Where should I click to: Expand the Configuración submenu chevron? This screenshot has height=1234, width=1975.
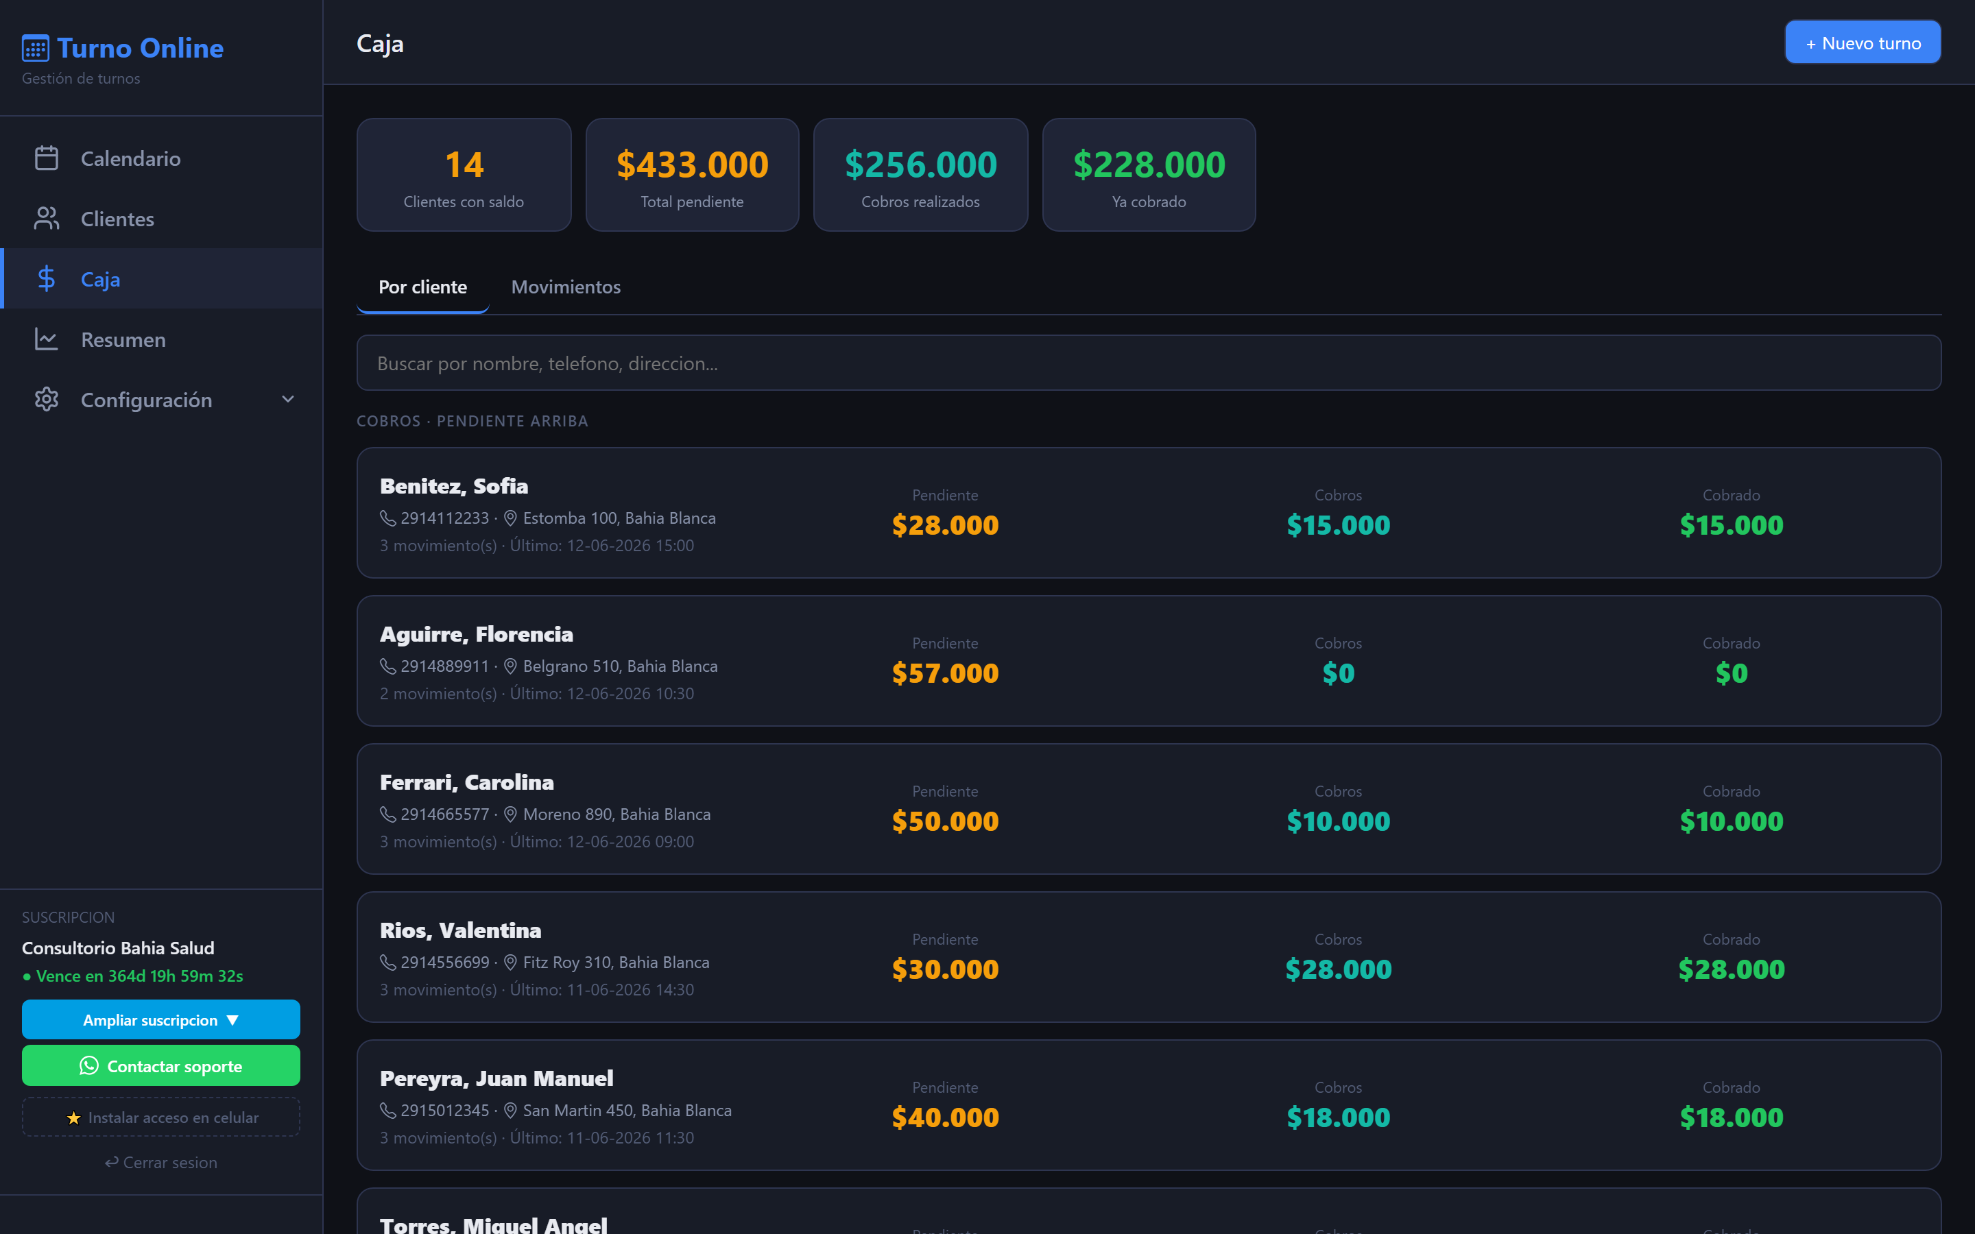(x=288, y=400)
